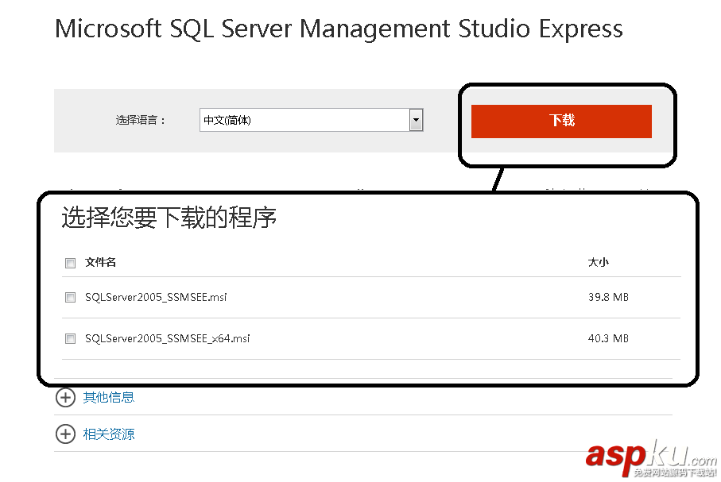Viewport: 721px width, 482px height.
Task: Click the 文件名 column header
Action: (x=101, y=262)
